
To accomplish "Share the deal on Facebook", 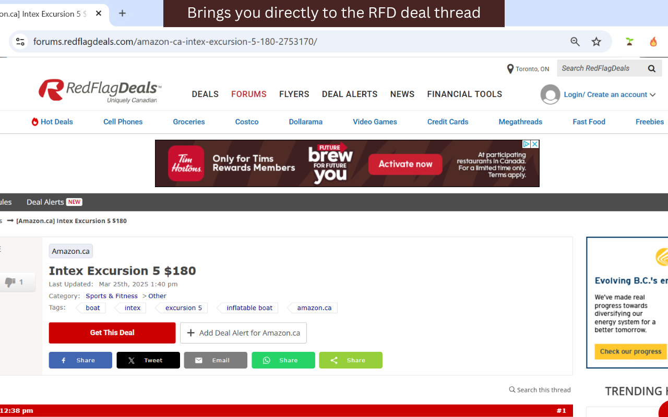I will pyautogui.click(x=80, y=360).
